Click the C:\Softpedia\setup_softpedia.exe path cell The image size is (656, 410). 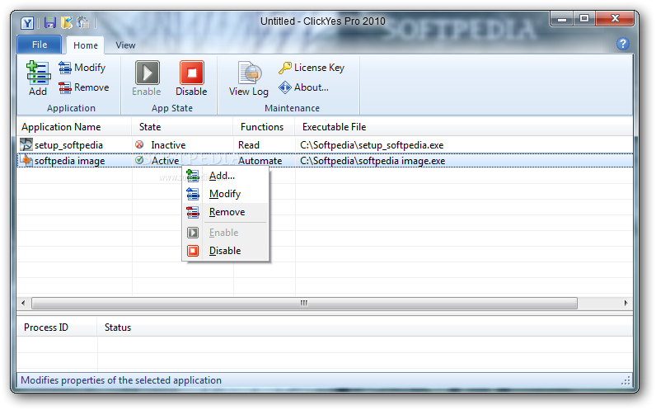(372, 145)
